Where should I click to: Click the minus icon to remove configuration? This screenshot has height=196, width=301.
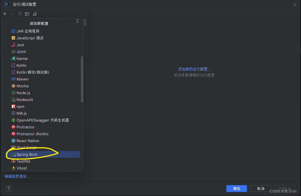coord(12,14)
